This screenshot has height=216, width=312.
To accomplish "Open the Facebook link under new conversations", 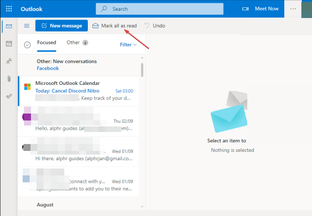I will coord(48,68).
